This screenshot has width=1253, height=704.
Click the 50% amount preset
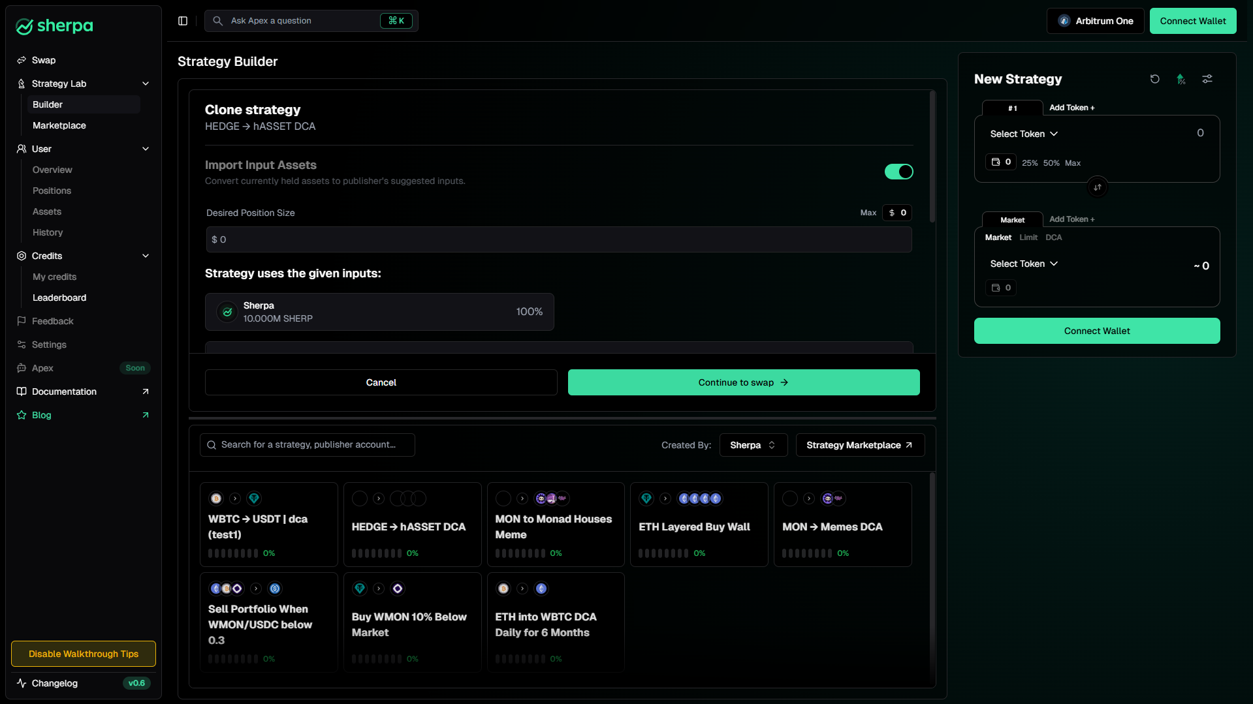(x=1051, y=163)
